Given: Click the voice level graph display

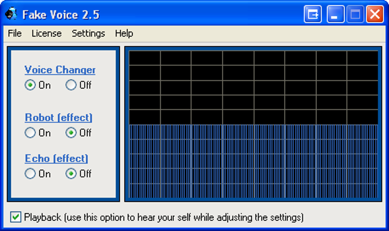Looking at the screenshot, I should 253,124.
